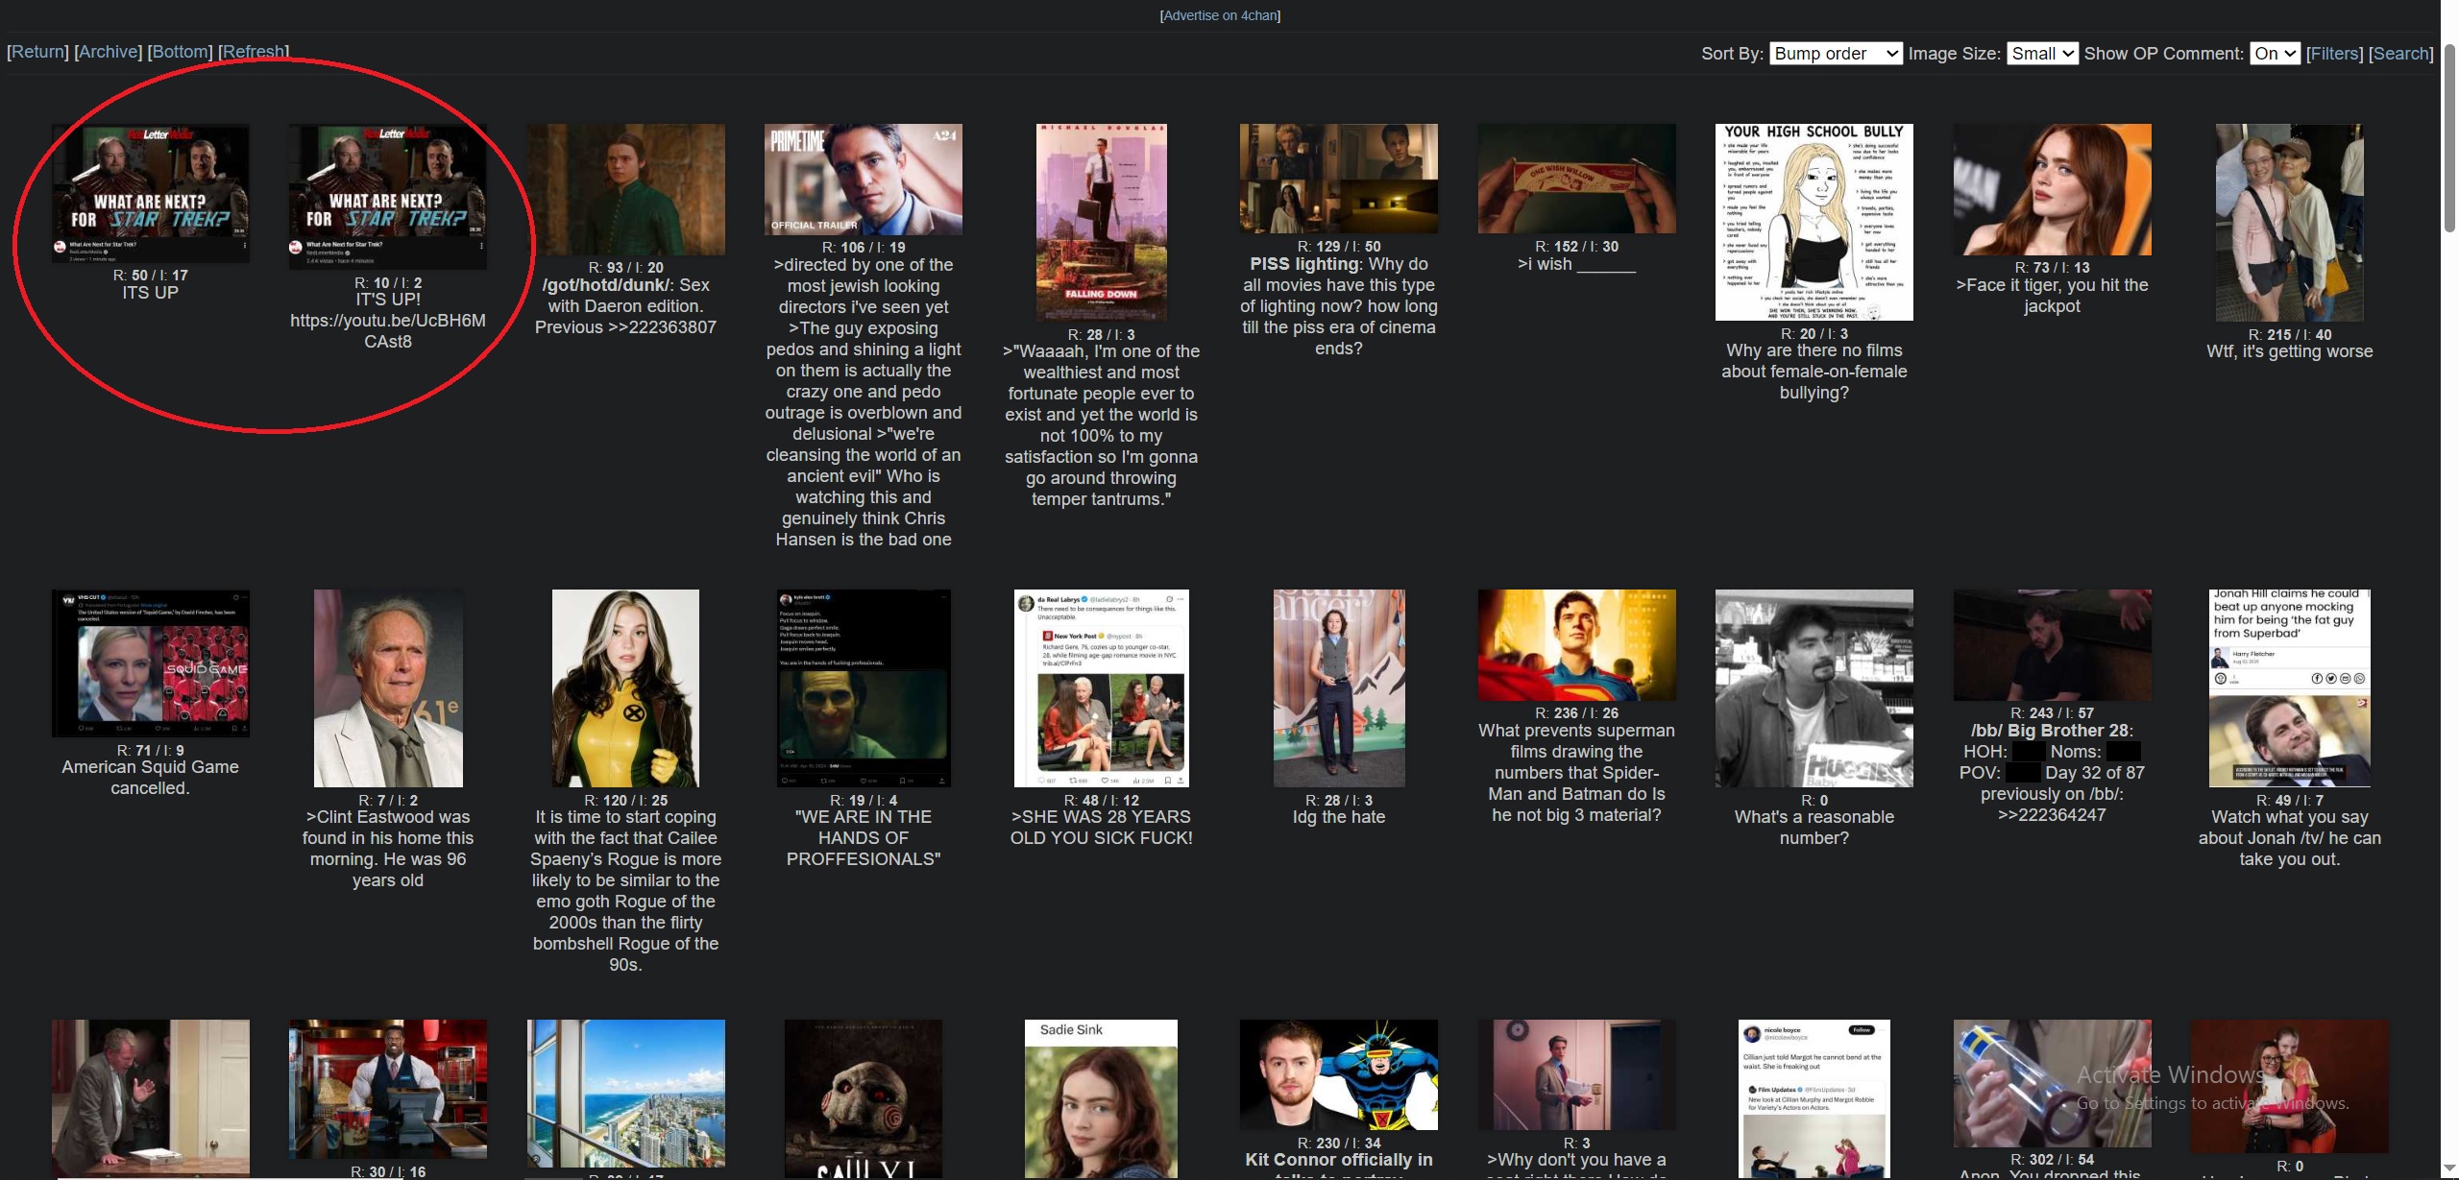Click the 'R: 152 / I: 30' counter
Image resolution: width=2459 pixels, height=1180 pixels.
tap(1577, 247)
